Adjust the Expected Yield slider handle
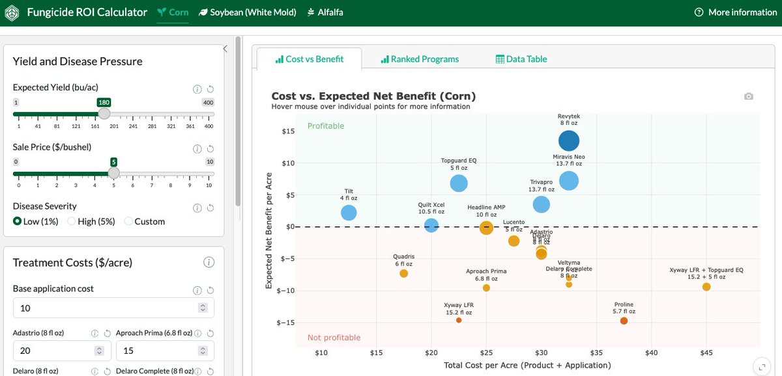This screenshot has width=782, height=376. click(104, 114)
